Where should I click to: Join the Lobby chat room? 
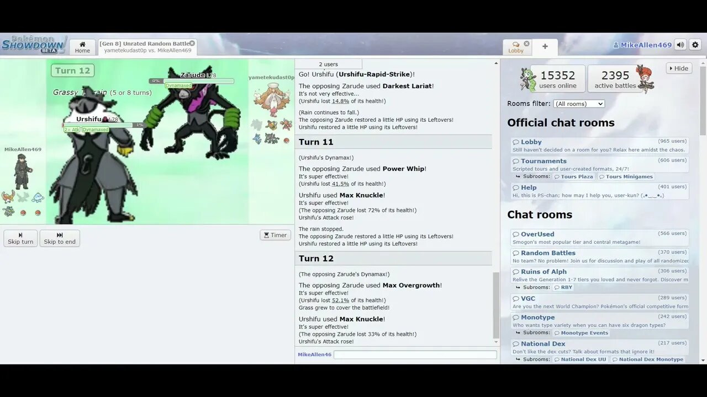(x=600, y=146)
